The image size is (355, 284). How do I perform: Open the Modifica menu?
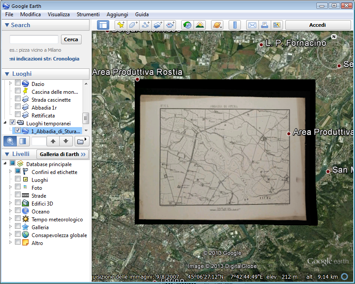pyautogui.click(x=30, y=14)
